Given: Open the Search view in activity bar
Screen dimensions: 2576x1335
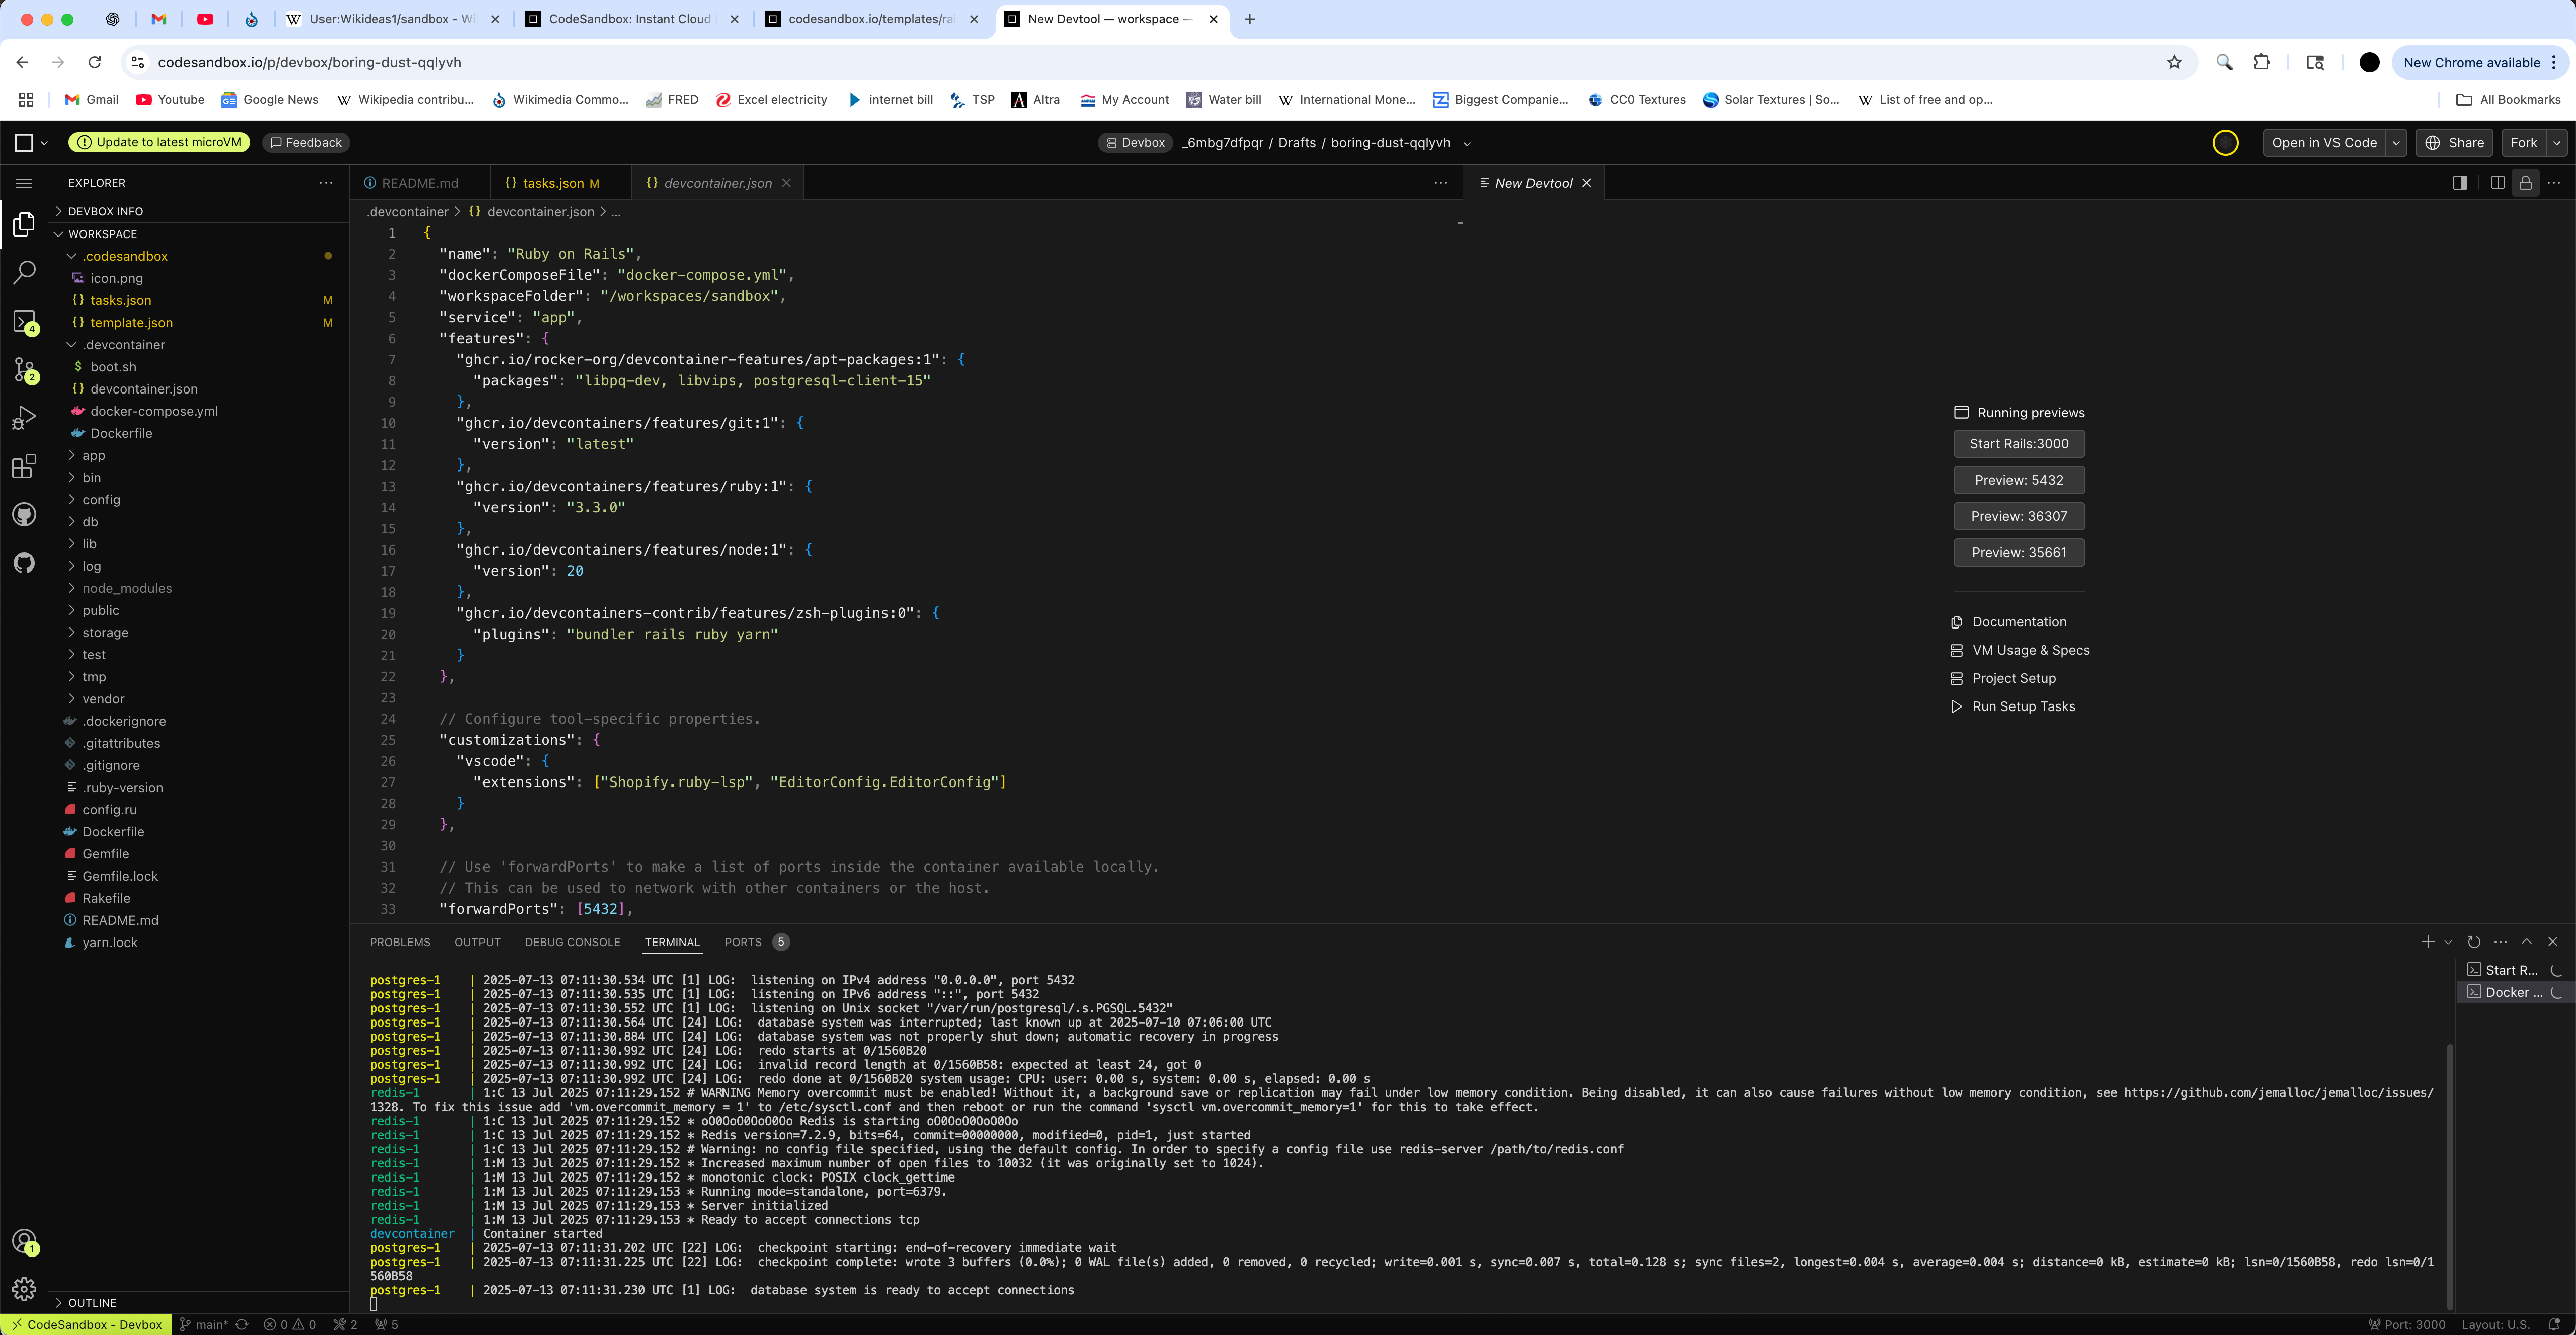Looking at the screenshot, I should (x=24, y=272).
